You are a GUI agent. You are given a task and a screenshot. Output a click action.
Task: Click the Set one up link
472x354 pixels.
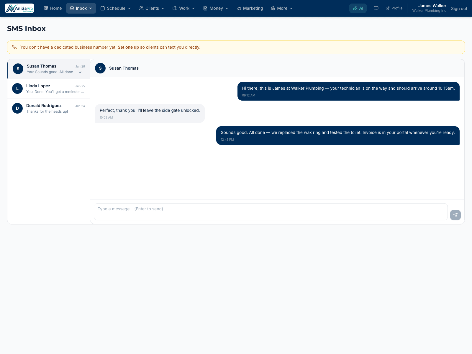[128, 47]
